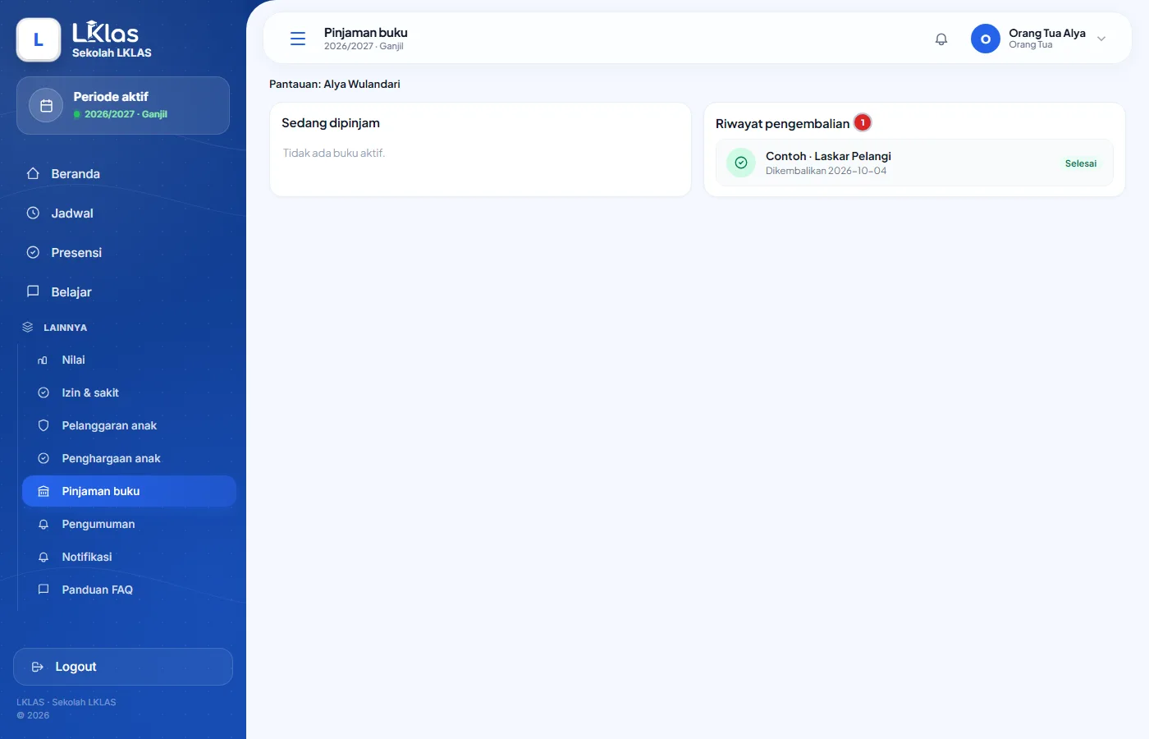
Task: Click the Selesai status label
Action: (1081, 163)
